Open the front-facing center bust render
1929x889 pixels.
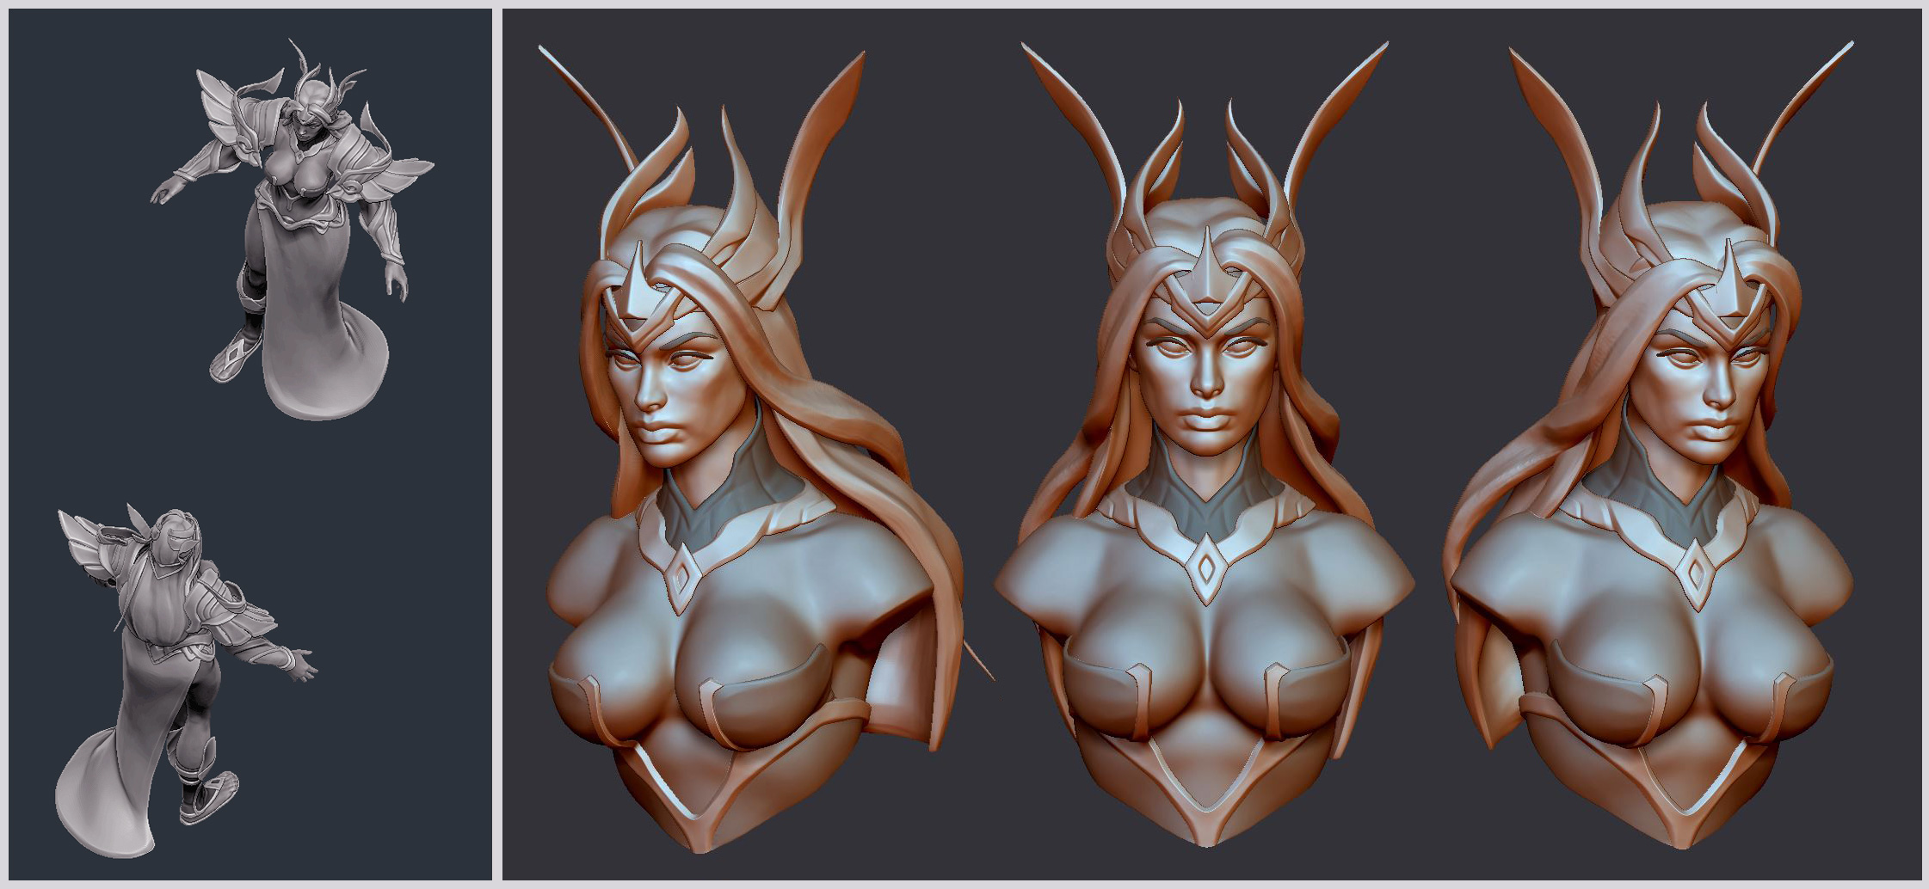click(x=1205, y=444)
